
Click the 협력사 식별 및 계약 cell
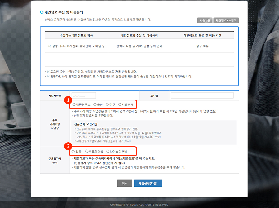pos(139,46)
